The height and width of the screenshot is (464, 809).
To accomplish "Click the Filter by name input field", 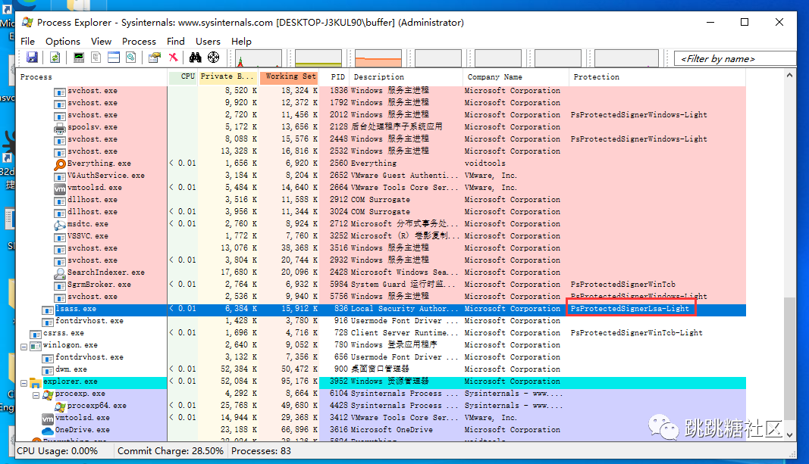I will [735, 59].
